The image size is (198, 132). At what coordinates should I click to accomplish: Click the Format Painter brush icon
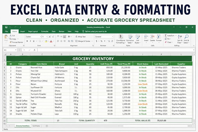tap(10, 42)
